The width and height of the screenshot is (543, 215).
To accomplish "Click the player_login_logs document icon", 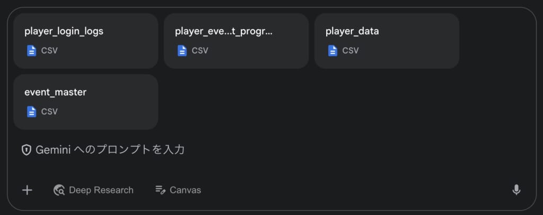I will [x=32, y=51].
